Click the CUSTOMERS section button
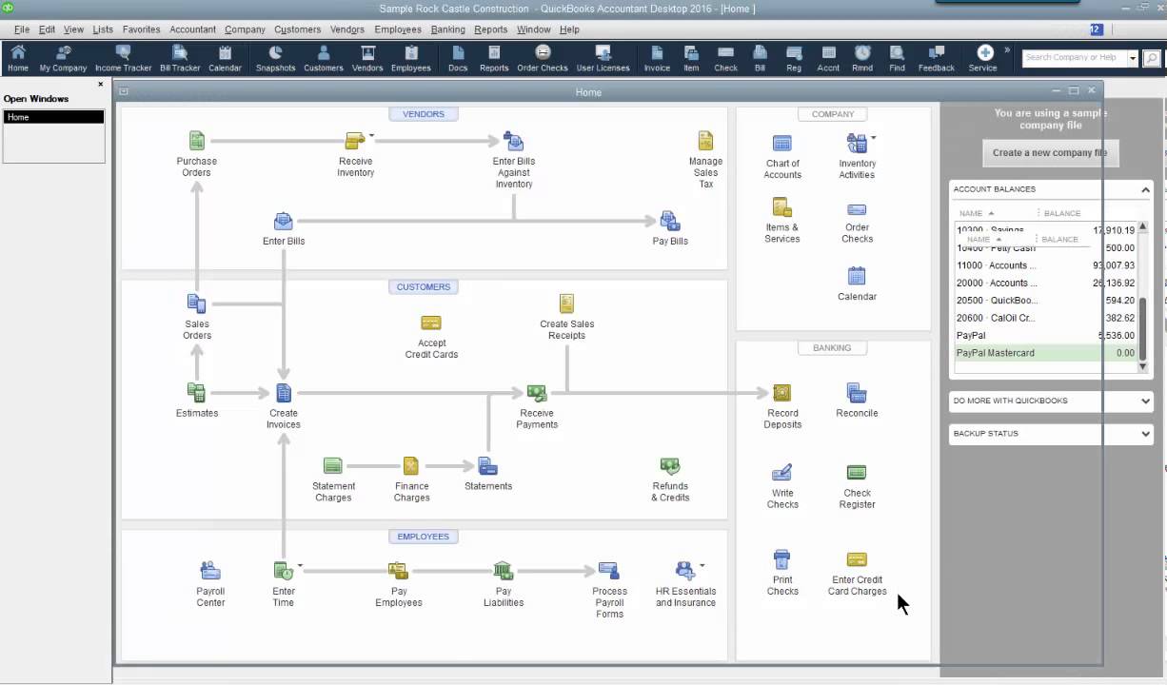Viewport: 1167px width, 685px height. [424, 286]
